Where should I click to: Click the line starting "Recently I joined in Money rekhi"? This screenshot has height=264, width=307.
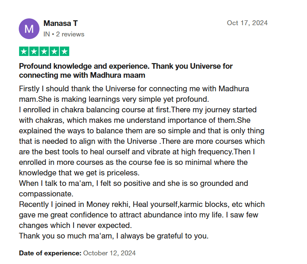click(142, 205)
